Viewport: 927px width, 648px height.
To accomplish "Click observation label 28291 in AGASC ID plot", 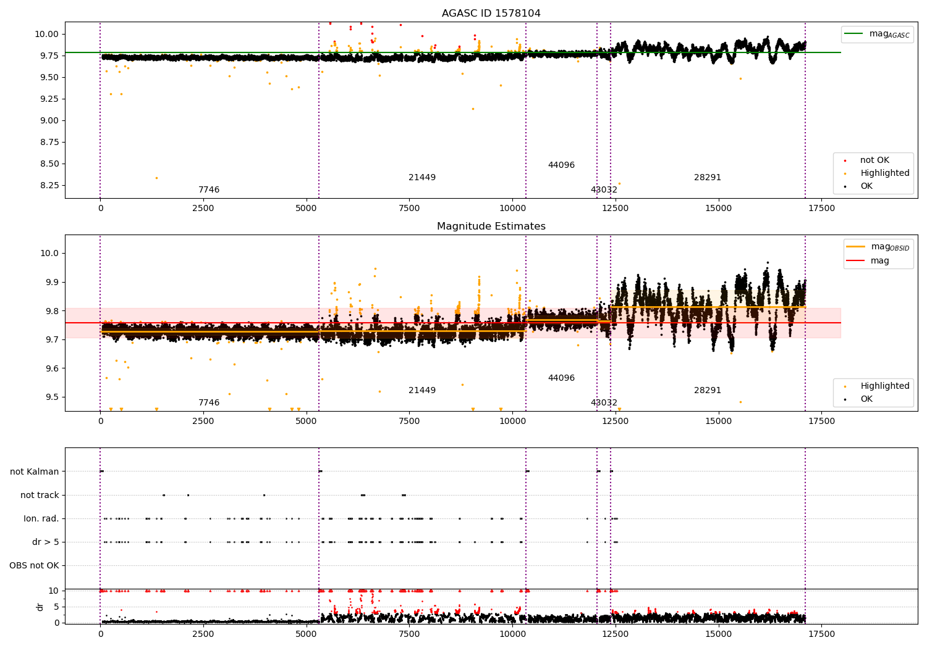I will point(708,178).
